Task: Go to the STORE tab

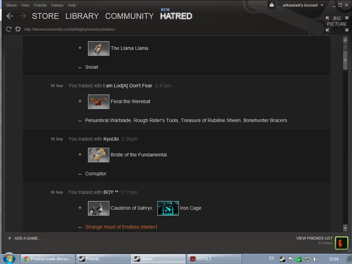Action: [x=45, y=16]
